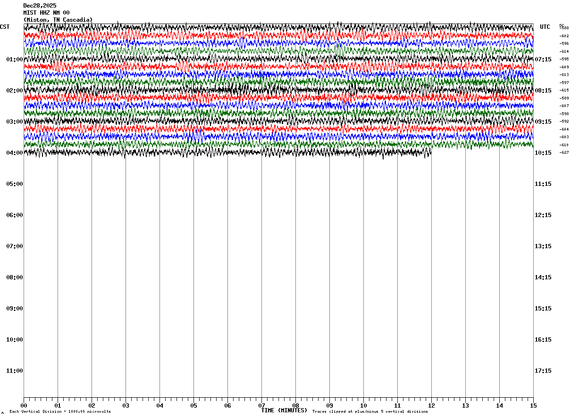This screenshot has height=418, width=571.
Task: Click the UTC timezone label
Action: pyautogui.click(x=545, y=27)
